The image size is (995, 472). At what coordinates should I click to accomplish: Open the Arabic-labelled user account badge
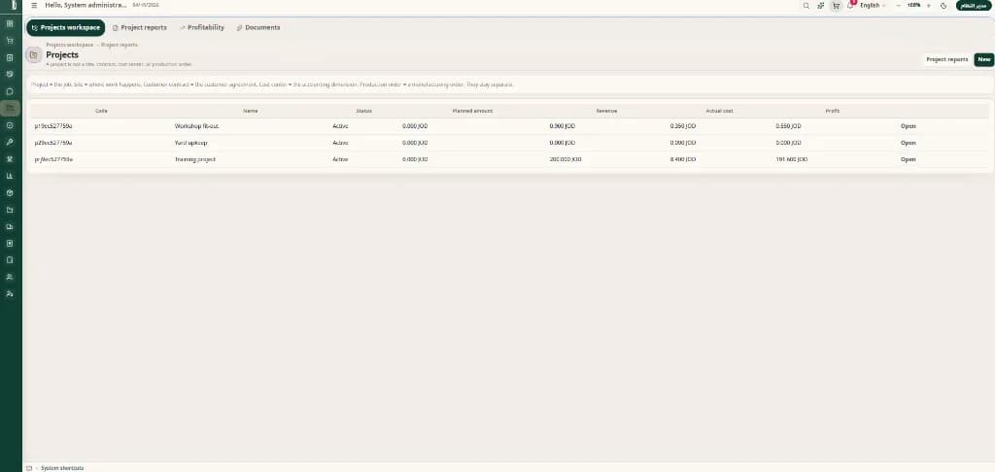point(974,5)
